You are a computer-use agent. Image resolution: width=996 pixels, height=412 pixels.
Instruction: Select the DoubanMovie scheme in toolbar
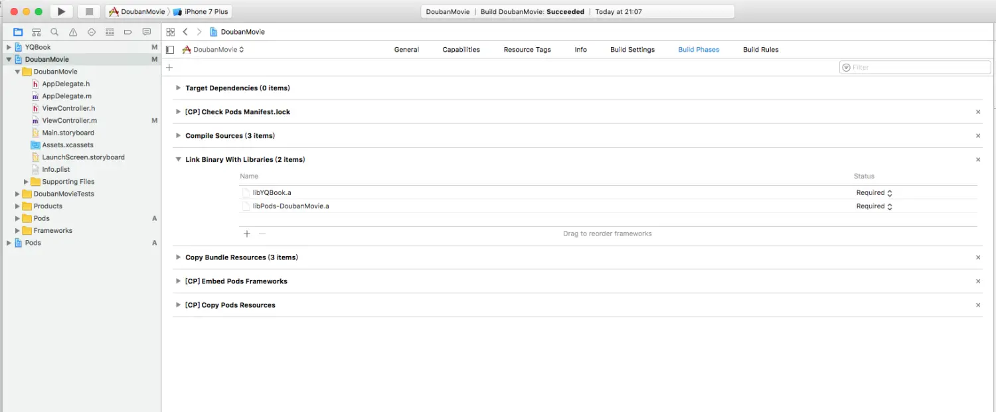137,12
